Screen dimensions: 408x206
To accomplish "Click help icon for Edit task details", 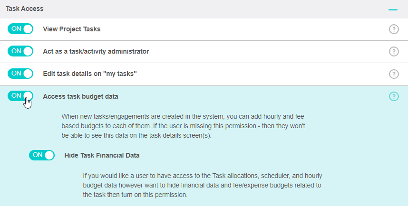I will (394, 74).
